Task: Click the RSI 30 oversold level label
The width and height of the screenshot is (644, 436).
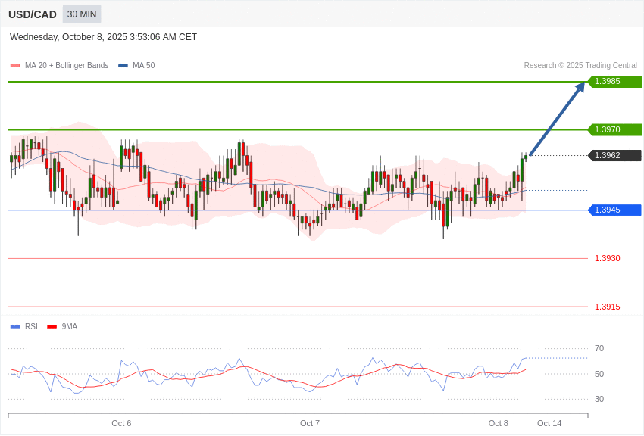Action: (599, 400)
